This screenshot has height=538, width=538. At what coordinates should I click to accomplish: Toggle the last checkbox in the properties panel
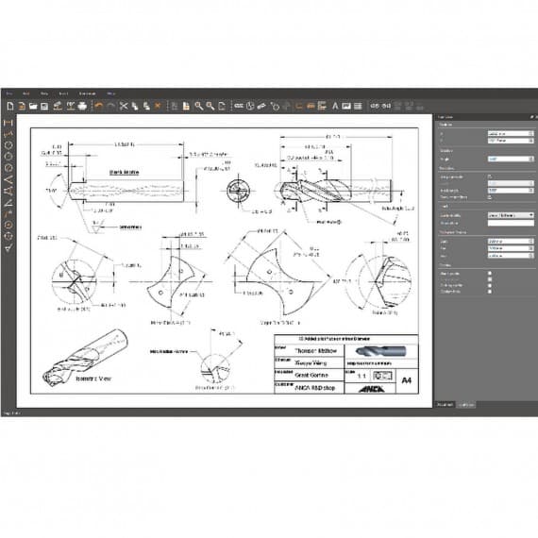pos(490,292)
